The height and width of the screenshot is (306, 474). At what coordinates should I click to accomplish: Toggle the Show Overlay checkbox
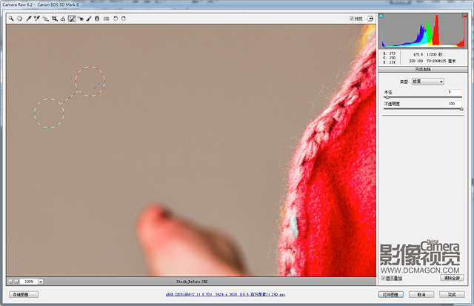pyautogui.click(x=383, y=278)
